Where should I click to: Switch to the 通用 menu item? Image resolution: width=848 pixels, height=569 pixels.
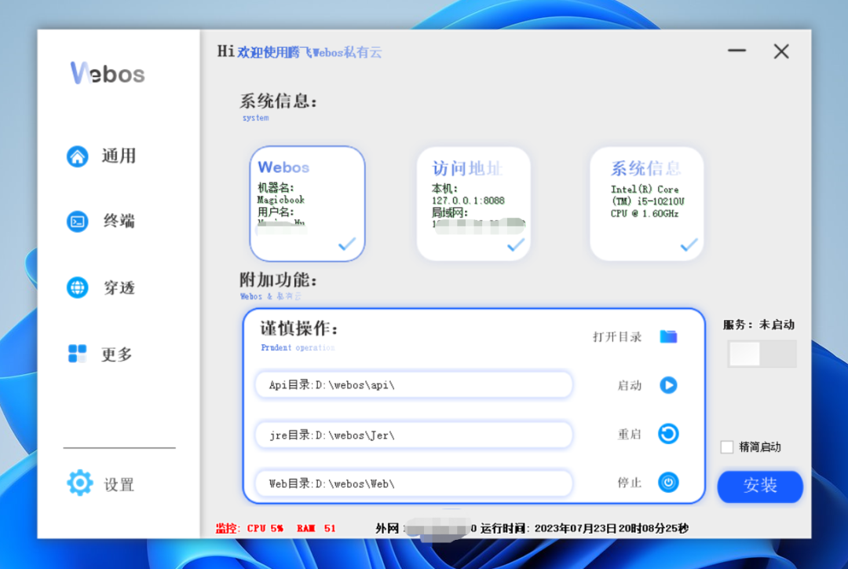[119, 156]
